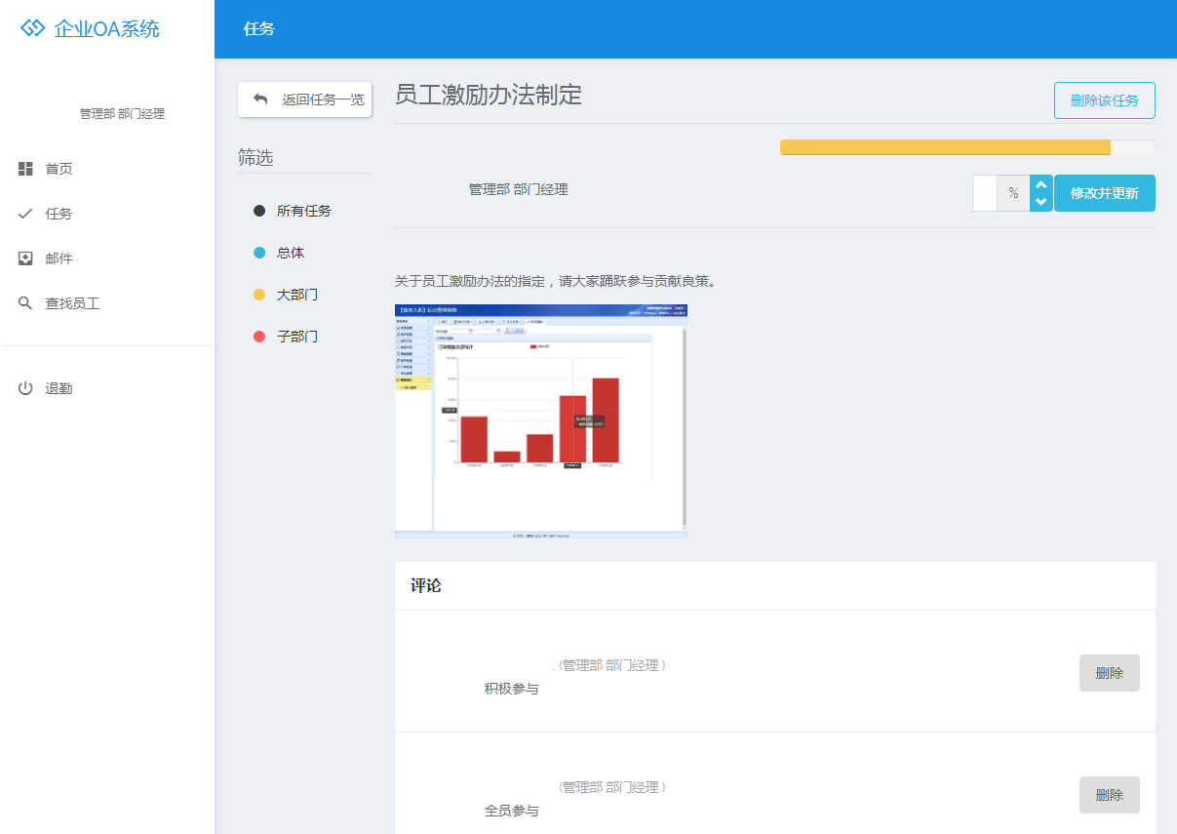Select the 大部门 yellow filter option

[296, 295]
